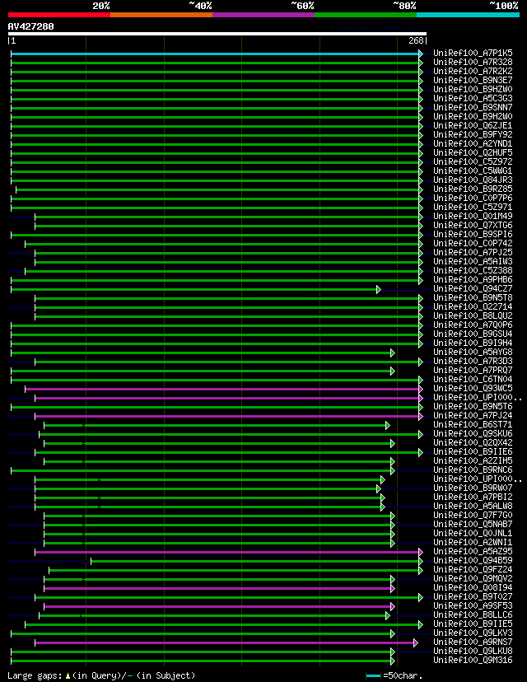The height and width of the screenshot is (682, 527).
Task: Click the UniRef100_A5AYG8 label
Action: click(473, 353)
